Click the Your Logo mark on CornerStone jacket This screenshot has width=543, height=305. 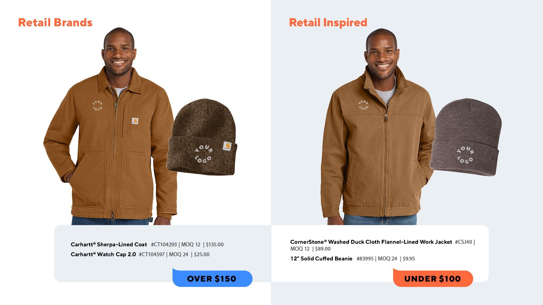[x=363, y=105]
